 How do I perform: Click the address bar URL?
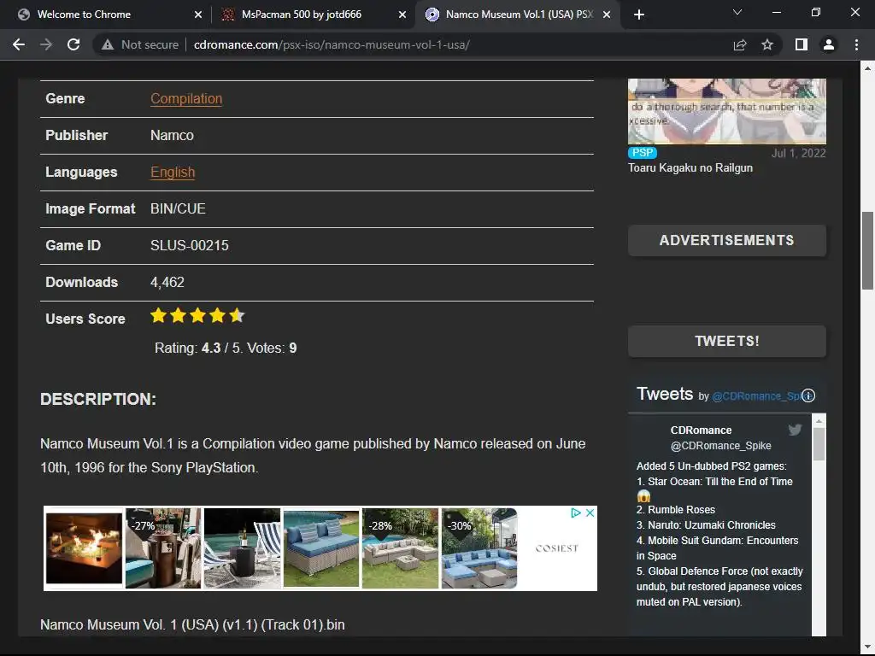click(332, 44)
